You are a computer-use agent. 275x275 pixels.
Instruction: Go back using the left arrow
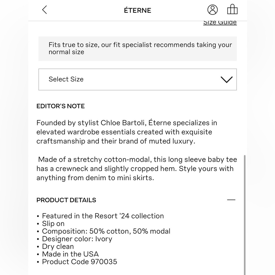click(x=45, y=10)
